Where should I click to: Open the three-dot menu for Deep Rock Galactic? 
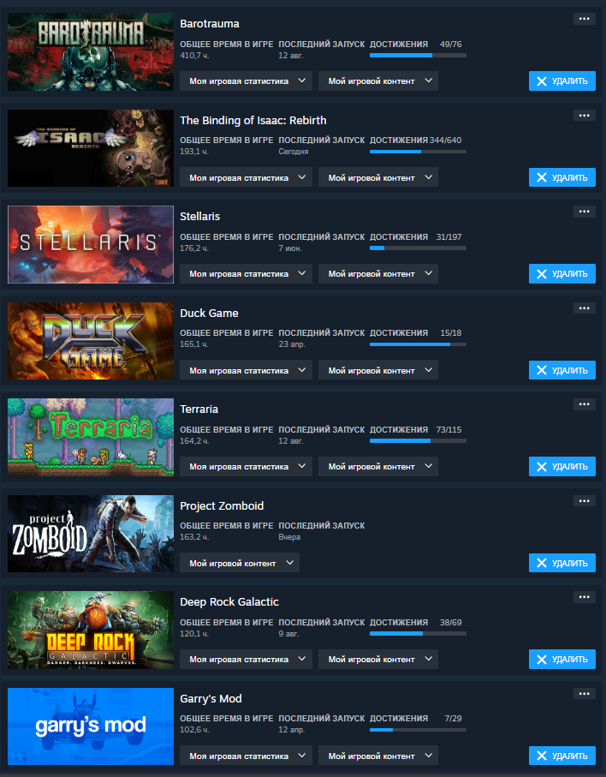click(x=585, y=597)
